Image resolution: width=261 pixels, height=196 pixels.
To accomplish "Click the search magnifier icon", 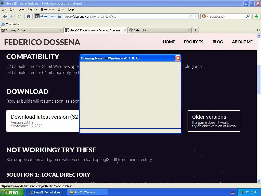I will (x=248, y=16).
